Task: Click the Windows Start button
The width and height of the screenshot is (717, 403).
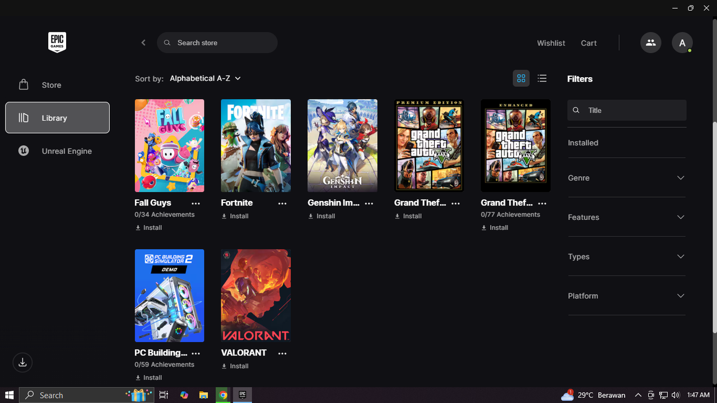Action: pos(10,395)
